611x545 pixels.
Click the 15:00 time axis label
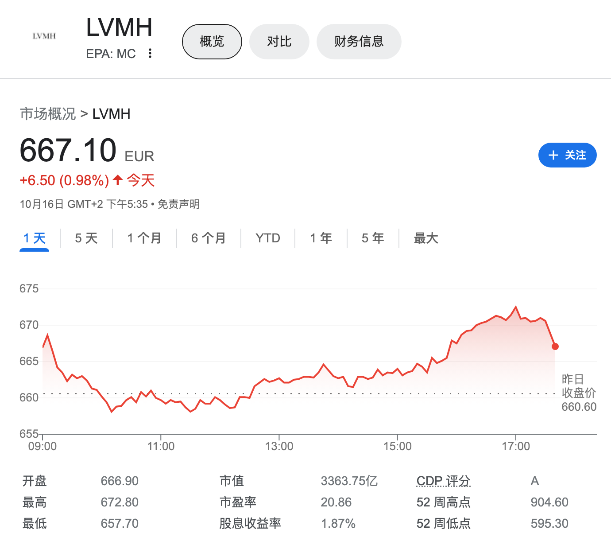click(x=398, y=446)
